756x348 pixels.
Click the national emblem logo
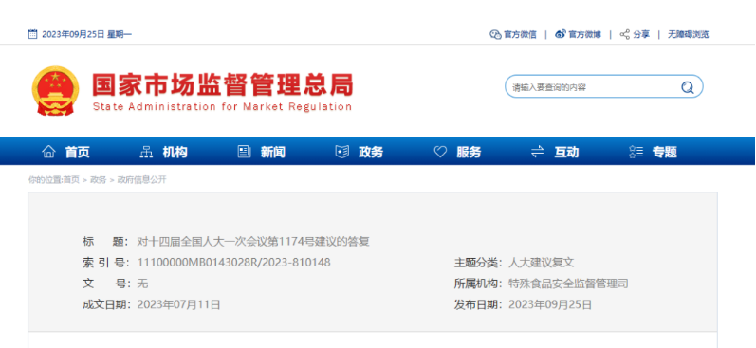tap(55, 91)
